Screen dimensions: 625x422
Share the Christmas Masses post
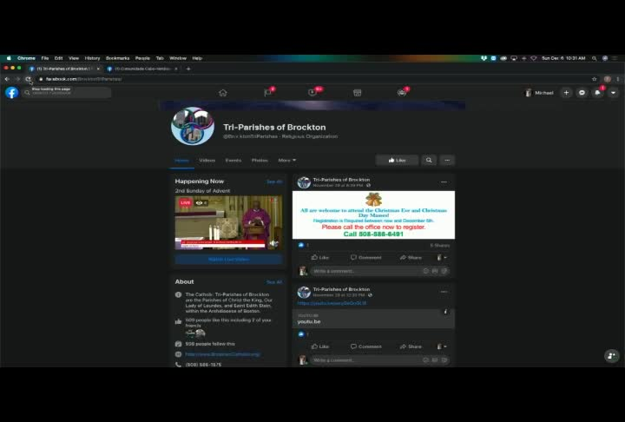[x=411, y=258]
